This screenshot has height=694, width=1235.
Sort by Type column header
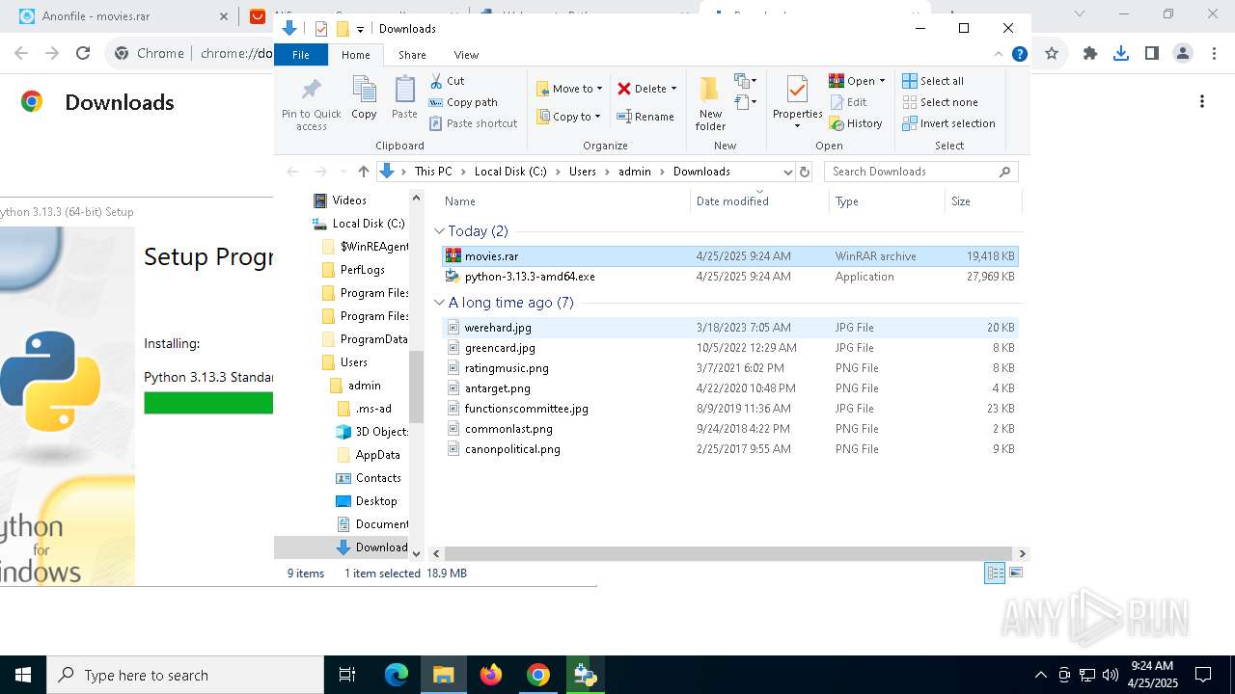(886, 201)
